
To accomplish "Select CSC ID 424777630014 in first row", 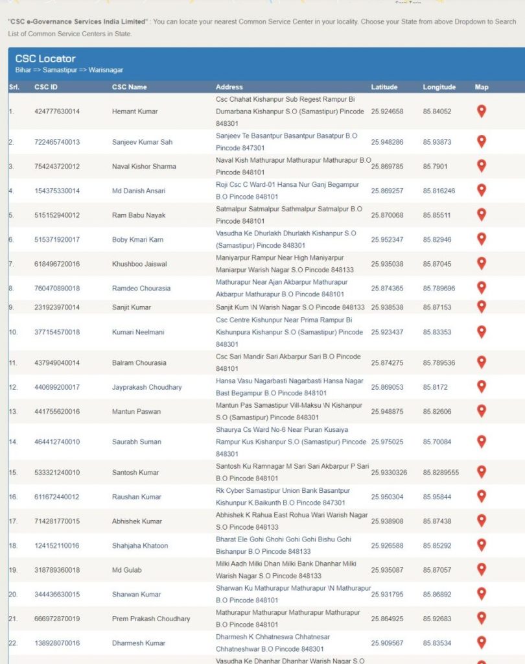I will click(x=57, y=112).
